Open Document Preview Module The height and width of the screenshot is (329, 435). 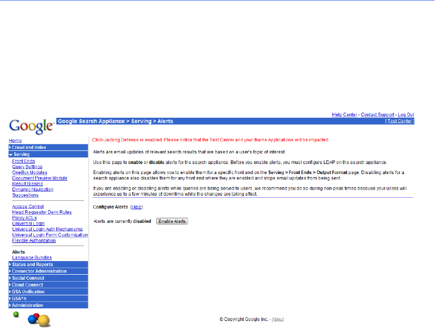click(x=40, y=178)
